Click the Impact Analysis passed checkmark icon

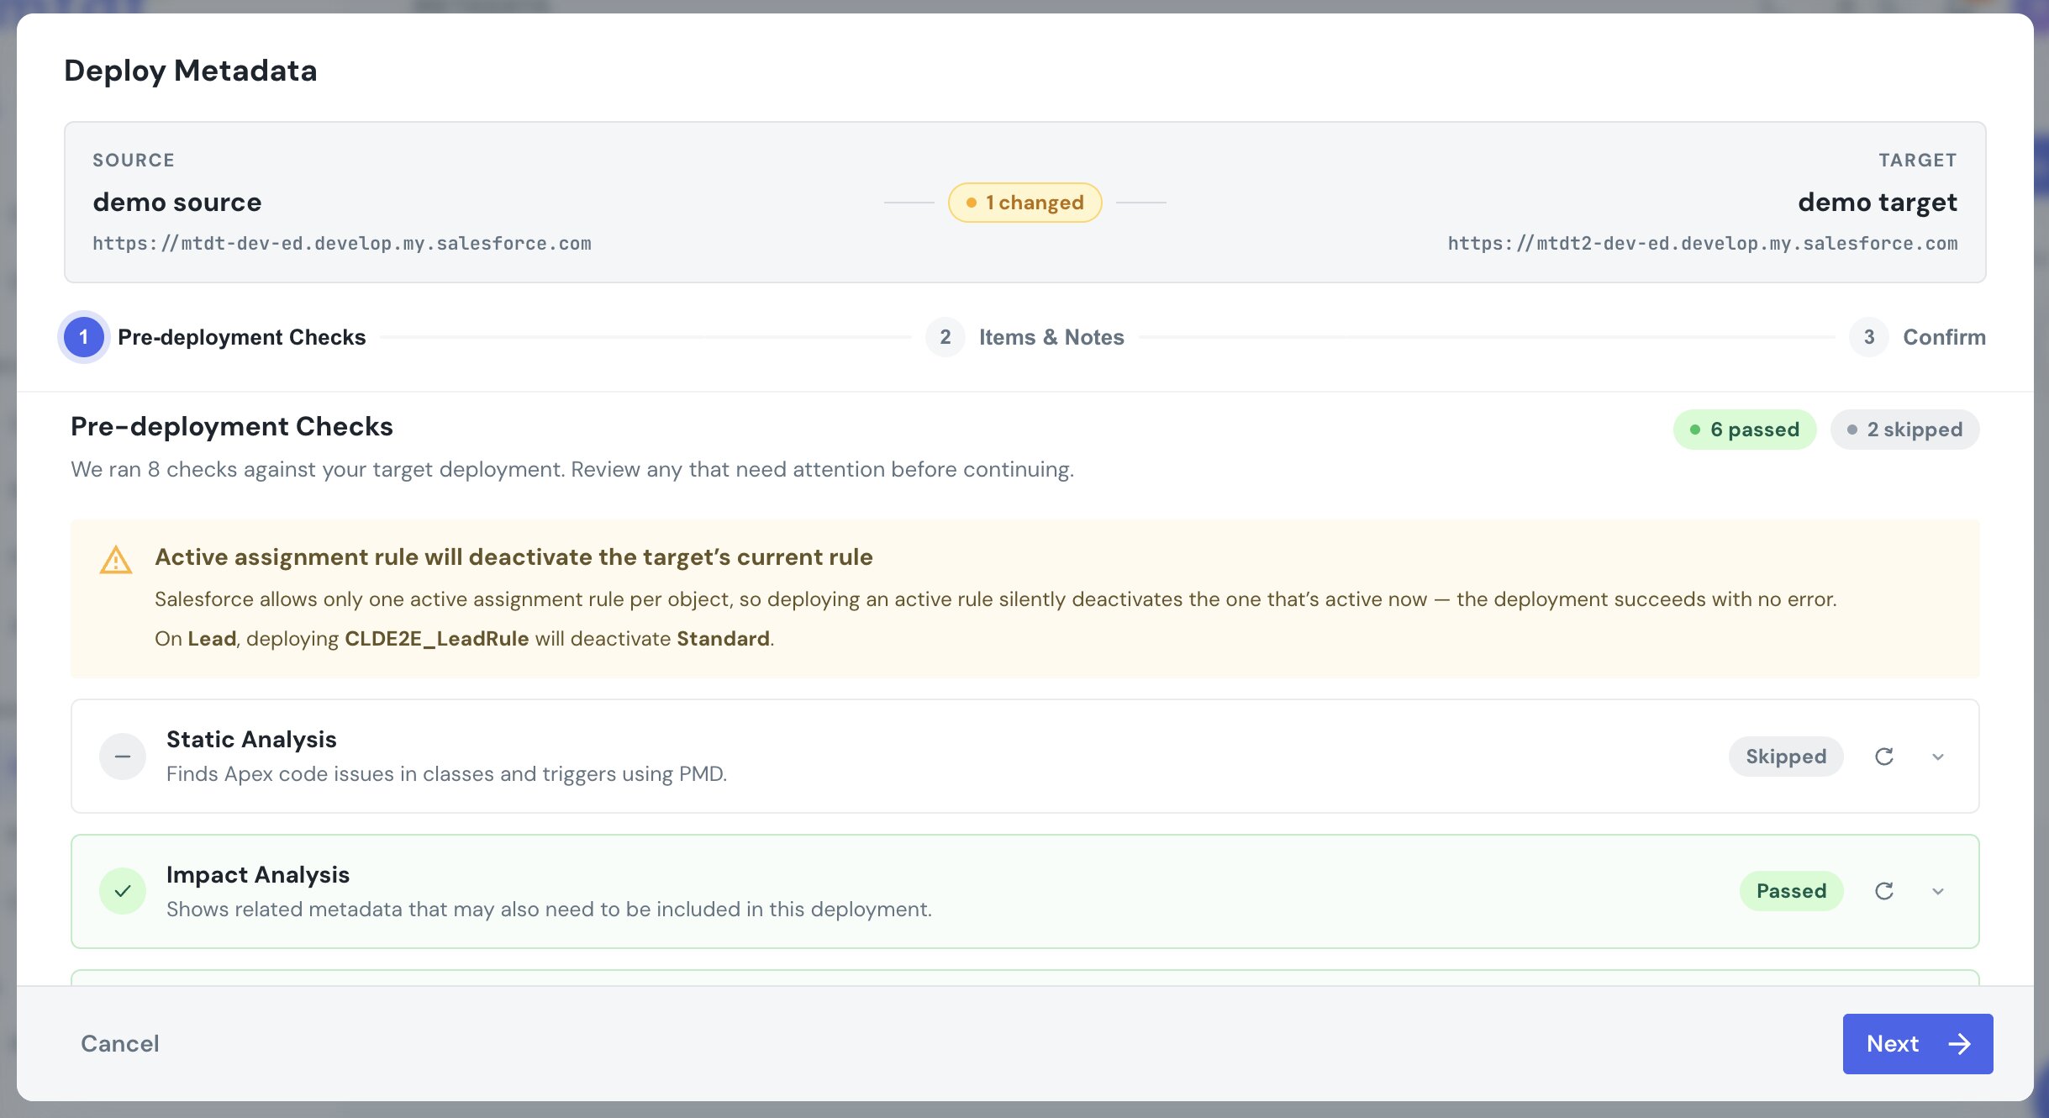[x=123, y=891]
